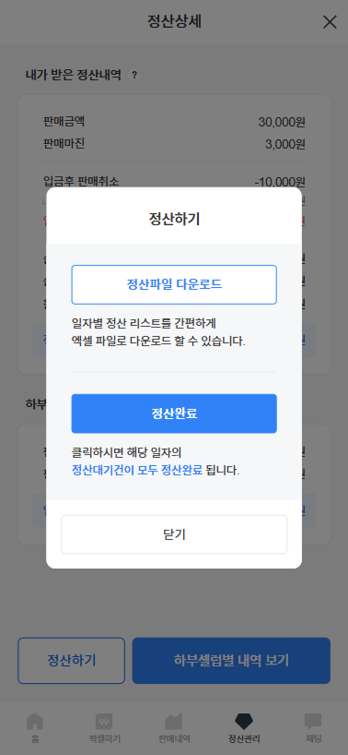Click the dimmed 정산하기 button at bottom
Viewport: 348px width, 755px height.
[x=72, y=661]
